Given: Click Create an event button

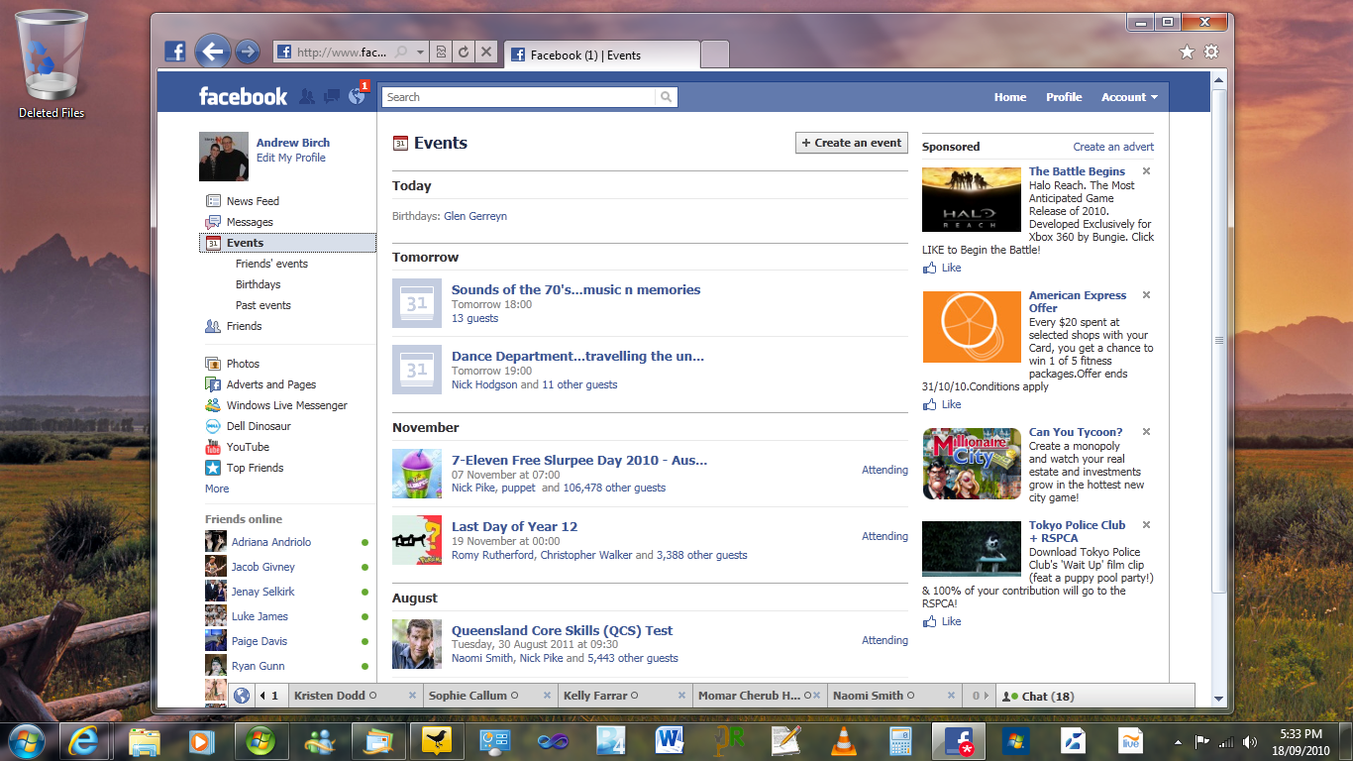Looking at the screenshot, I should pyautogui.click(x=852, y=143).
